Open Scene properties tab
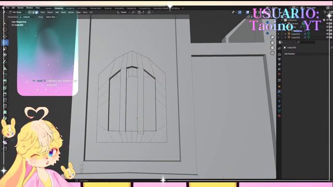The height and width of the screenshot is (187, 333). (279, 69)
